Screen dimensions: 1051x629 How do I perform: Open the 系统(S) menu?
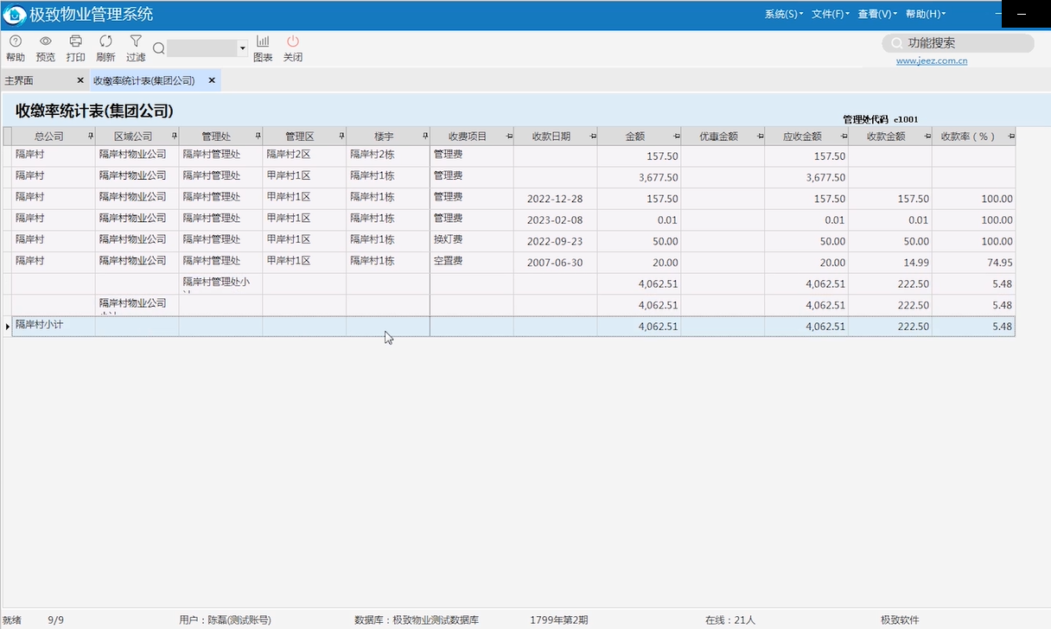pyautogui.click(x=784, y=14)
